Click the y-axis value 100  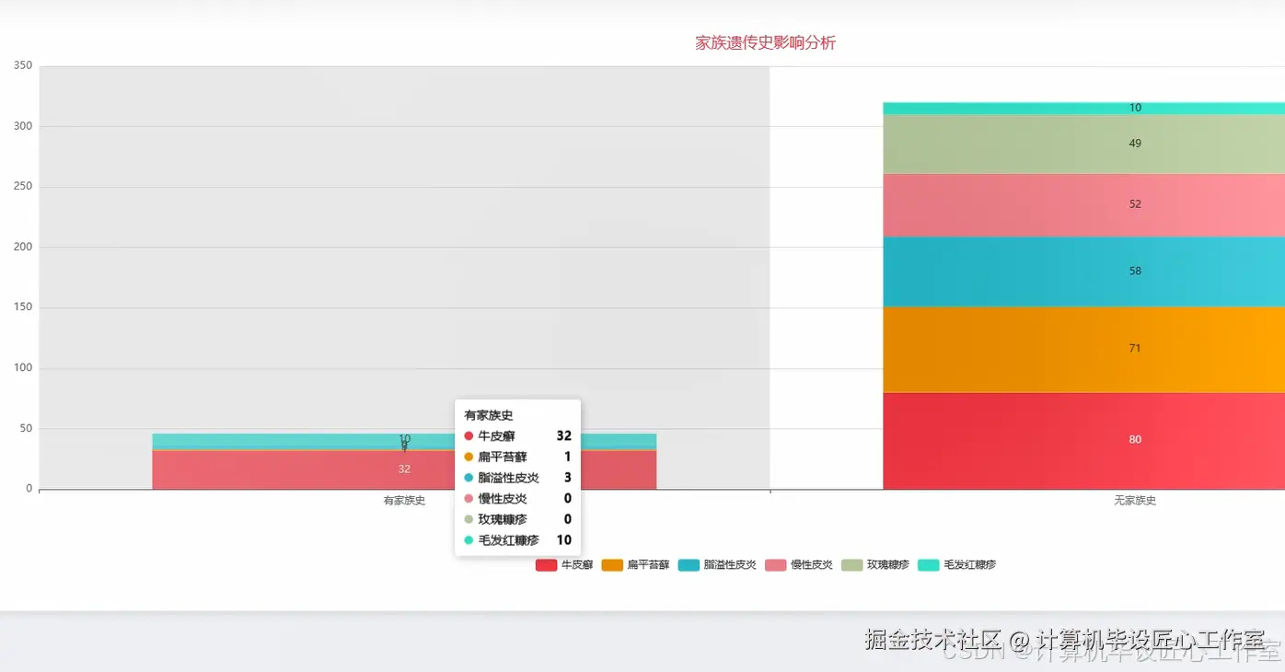pos(23,367)
